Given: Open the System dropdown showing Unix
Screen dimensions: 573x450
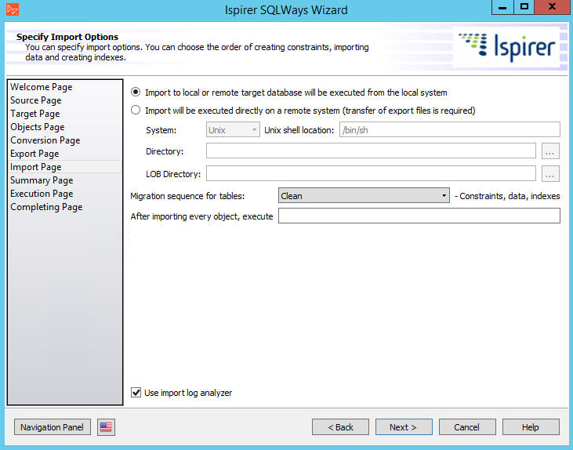Looking at the screenshot, I should tap(233, 130).
